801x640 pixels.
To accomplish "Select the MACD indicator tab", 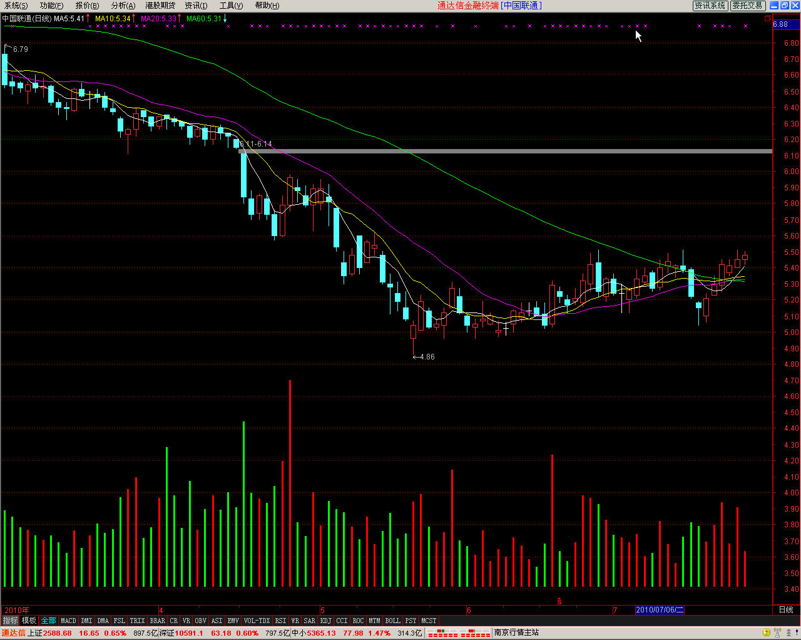I will tap(69, 621).
